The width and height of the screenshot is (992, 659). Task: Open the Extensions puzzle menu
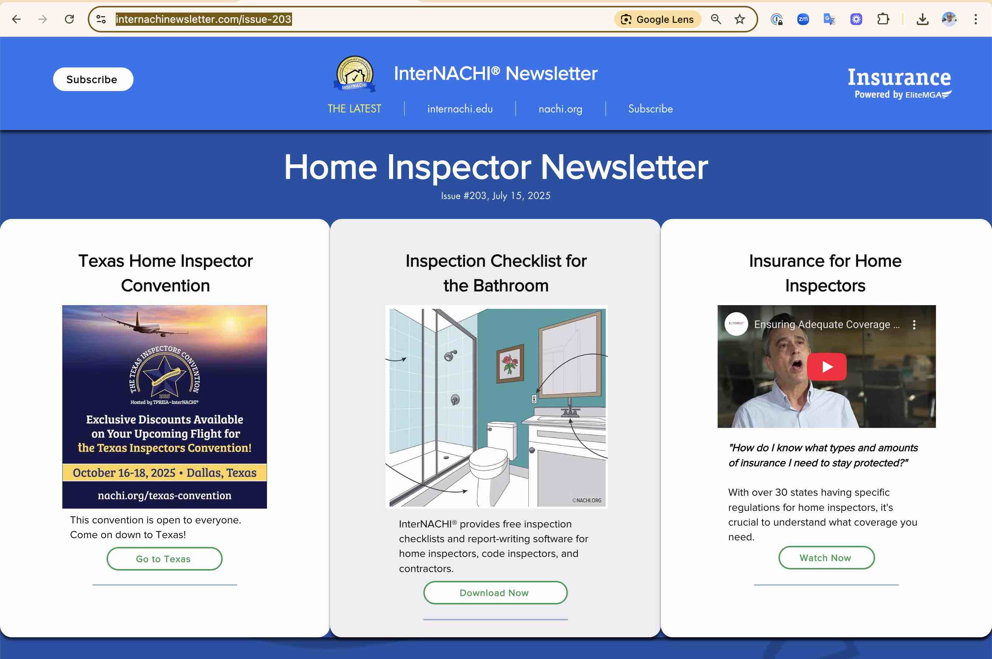(883, 19)
